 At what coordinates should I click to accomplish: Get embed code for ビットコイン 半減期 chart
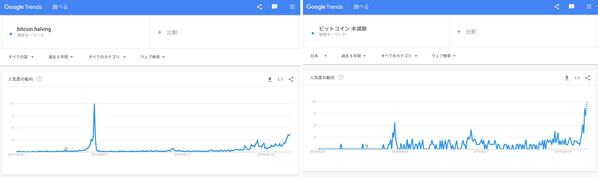(x=577, y=78)
